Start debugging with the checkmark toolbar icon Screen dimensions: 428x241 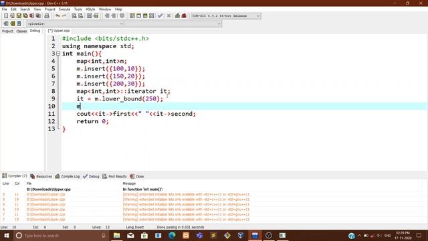160,16
